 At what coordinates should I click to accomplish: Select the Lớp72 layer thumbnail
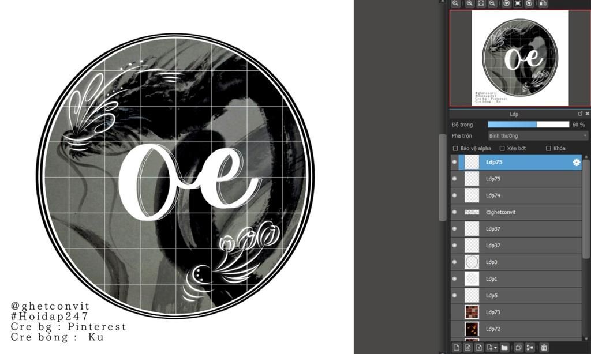472,329
